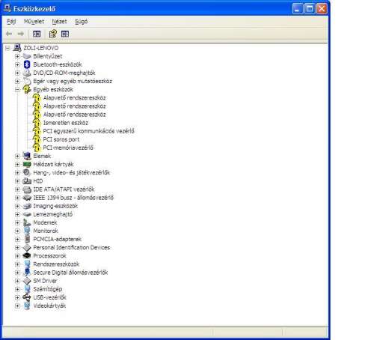Click the mouse icon beside Egér
The height and width of the screenshot is (340, 374).
click(27, 81)
